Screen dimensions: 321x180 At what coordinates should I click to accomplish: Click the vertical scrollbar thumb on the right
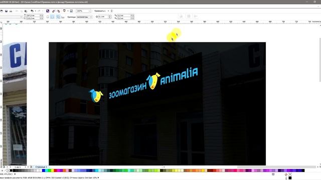(x=320, y=59)
